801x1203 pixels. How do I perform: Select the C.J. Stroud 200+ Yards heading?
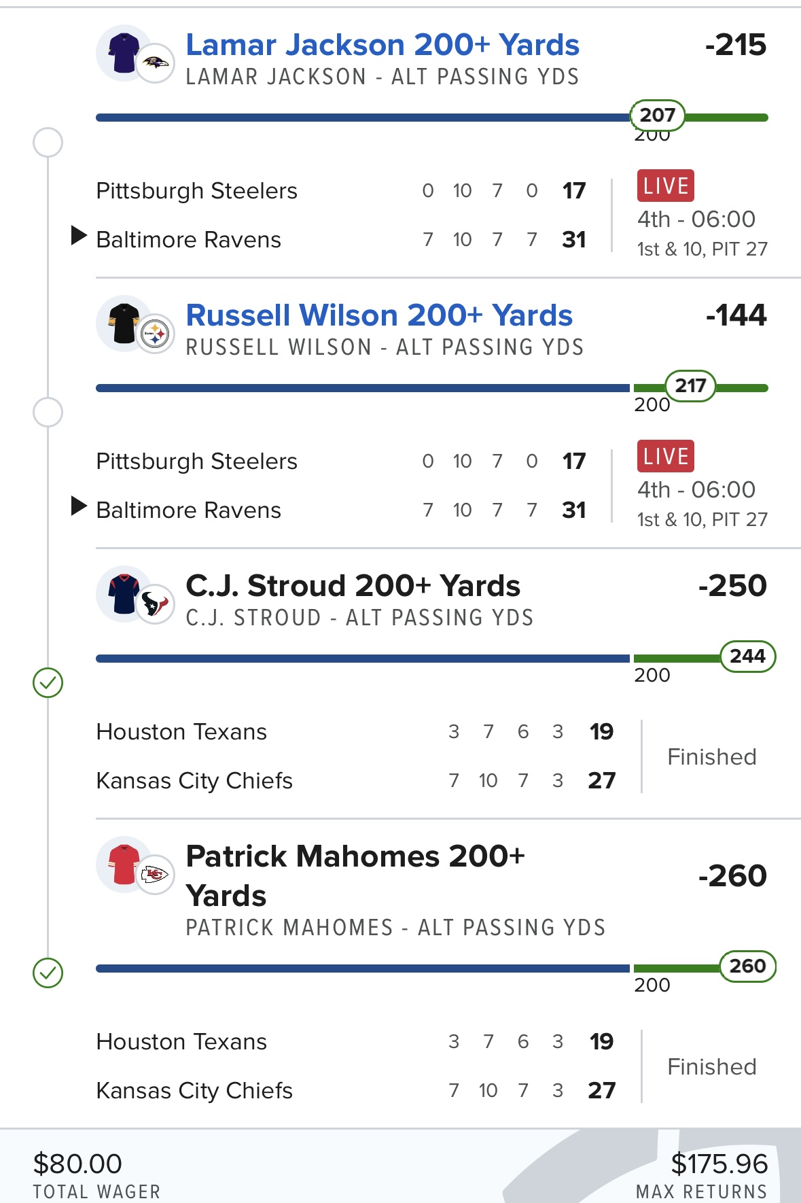353,586
